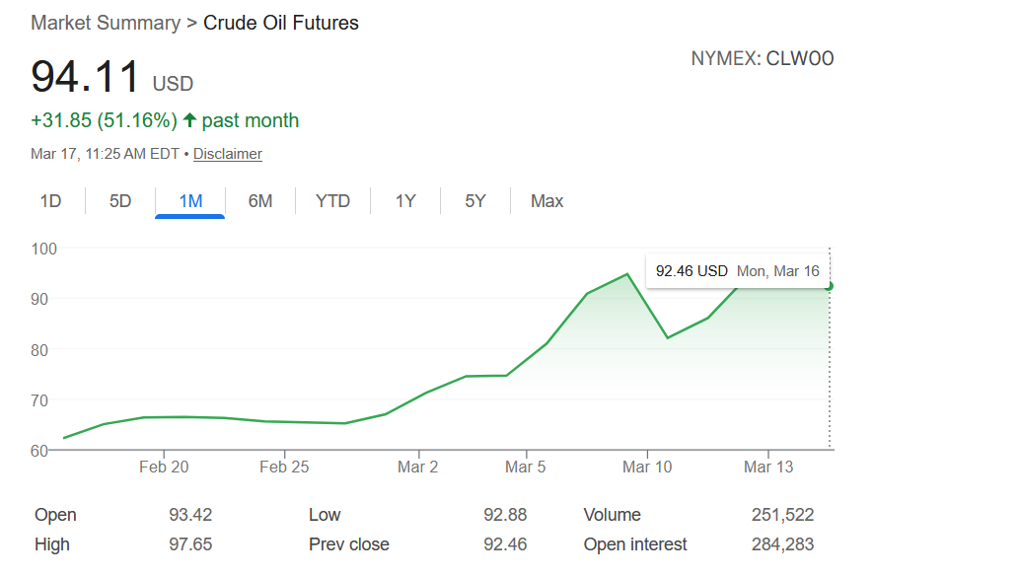The height and width of the screenshot is (577, 1019).
Task: Choose the YTD range tab
Action: tap(332, 201)
